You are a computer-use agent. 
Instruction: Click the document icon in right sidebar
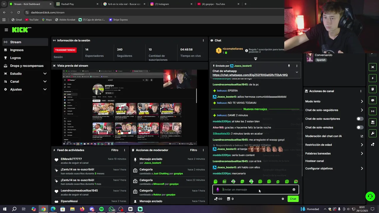[372, 89]
